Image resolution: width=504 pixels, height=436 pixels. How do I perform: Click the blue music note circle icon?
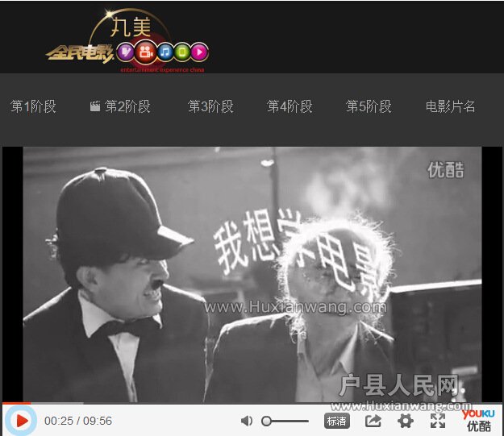tap(165, 52)
